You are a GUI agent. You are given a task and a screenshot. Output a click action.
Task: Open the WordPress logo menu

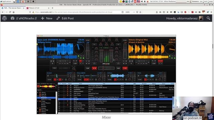click(4, 18)
